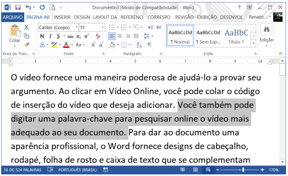Switch to the INSERIR tab
Viewport: 288px width, 176px height.
tap(62, 17)
